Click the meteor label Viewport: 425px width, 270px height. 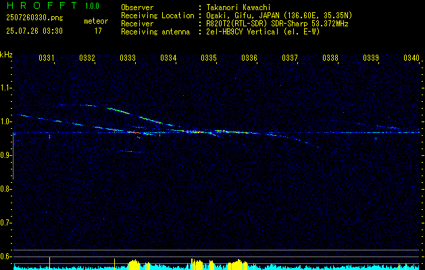point(96,21)
